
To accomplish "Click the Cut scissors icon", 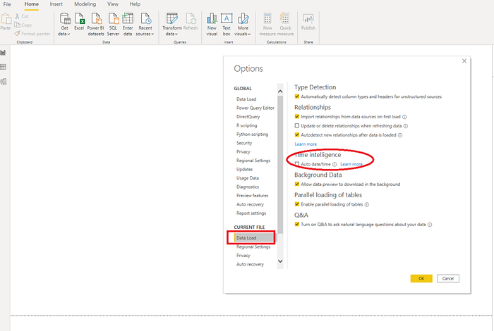I will point(17,16).
